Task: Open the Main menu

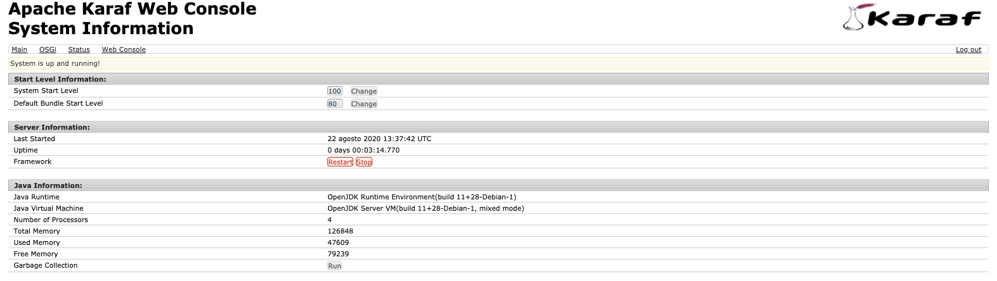Action: click(19, 49)
